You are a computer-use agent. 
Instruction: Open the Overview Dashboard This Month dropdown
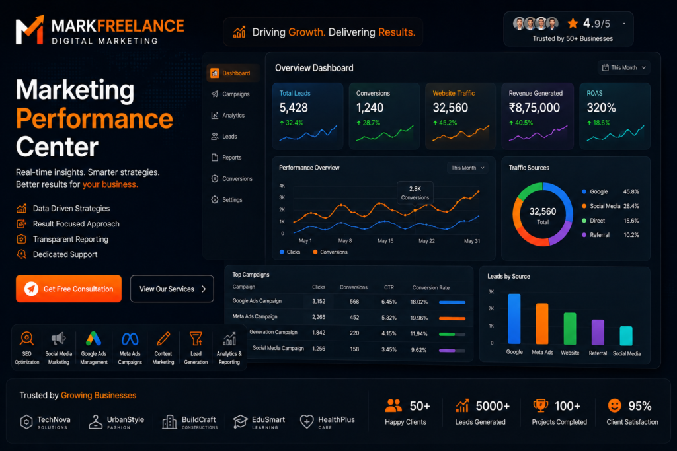pos(624,68)
